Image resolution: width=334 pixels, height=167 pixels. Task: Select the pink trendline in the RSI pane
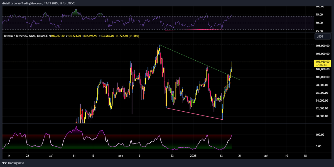click(194, 29)
